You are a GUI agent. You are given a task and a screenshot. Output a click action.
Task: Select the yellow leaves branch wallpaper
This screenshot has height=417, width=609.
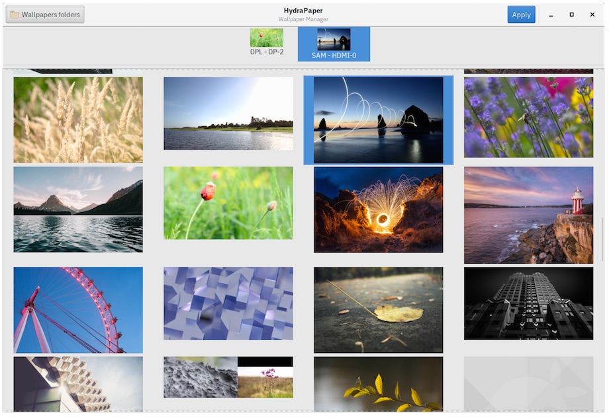coord(378,384)
